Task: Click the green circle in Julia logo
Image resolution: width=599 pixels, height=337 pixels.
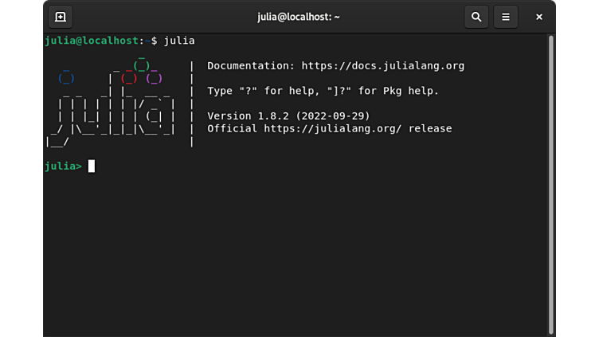Action: point(141,66)
